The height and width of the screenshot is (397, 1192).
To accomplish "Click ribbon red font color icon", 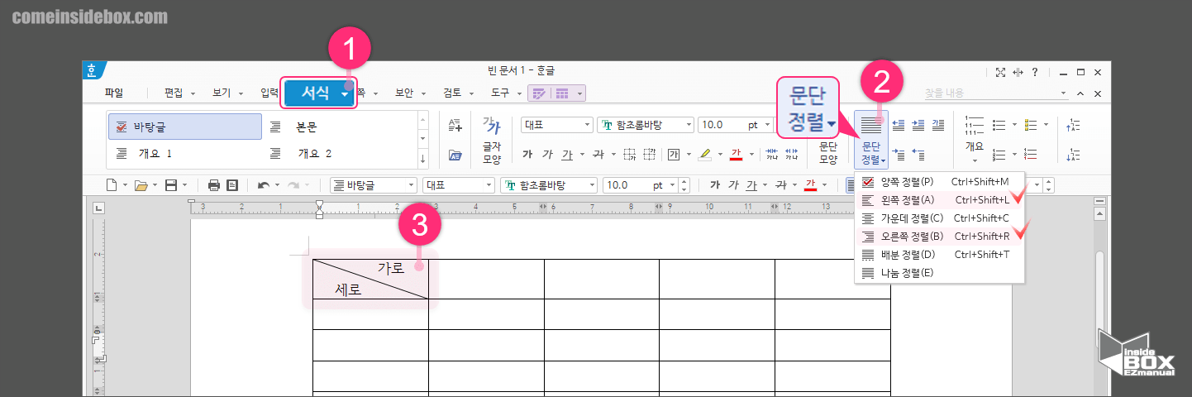I will (737, 155).
